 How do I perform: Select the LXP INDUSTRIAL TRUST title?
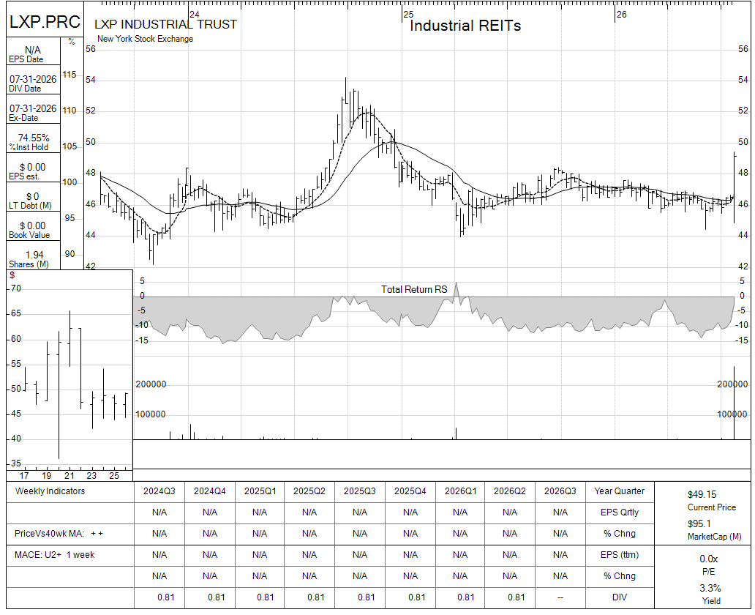[165, 25]
